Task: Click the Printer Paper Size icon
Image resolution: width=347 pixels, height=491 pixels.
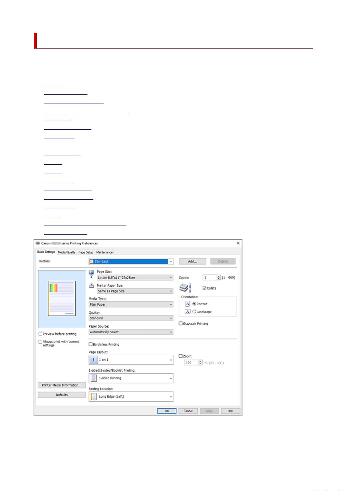Action: coord(91,286)
